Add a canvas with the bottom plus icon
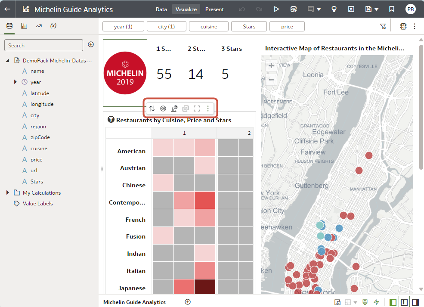The height and width of the screenshot is (307, 424). pyautogui.click(x=188, y=302)
